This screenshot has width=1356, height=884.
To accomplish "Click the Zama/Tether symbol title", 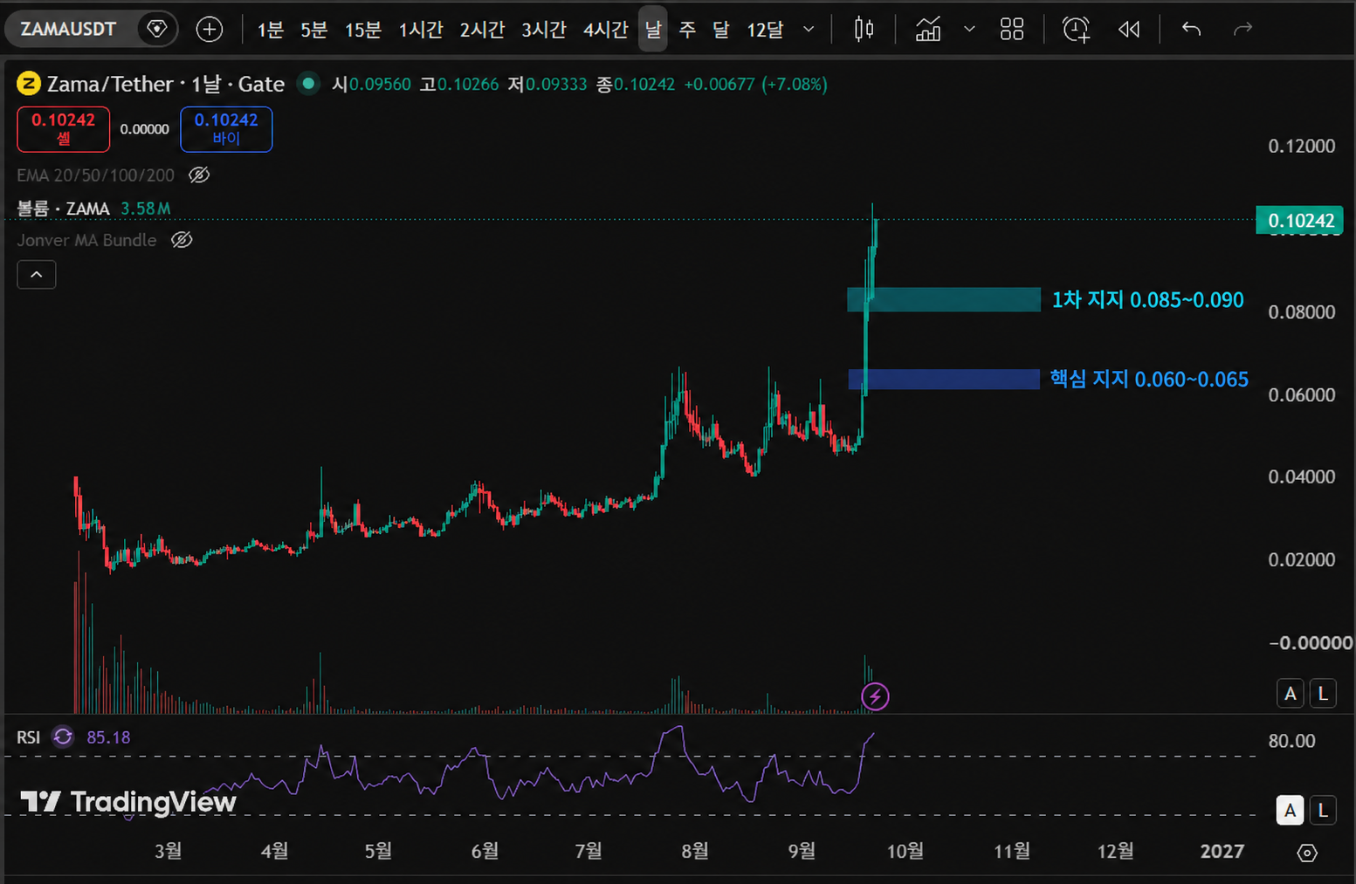I will pyautogui.click(x=166, y=84).
